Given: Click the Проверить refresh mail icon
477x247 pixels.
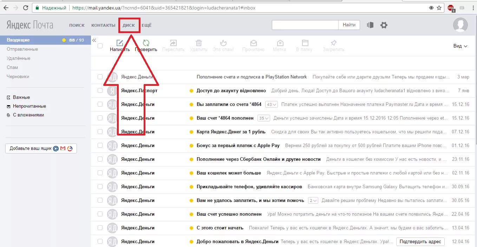Looking at the screenshot, I should pyautogui.click(x=146, y=43).
